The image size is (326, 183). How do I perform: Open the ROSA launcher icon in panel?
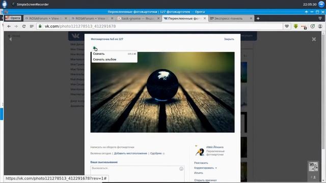5,4
